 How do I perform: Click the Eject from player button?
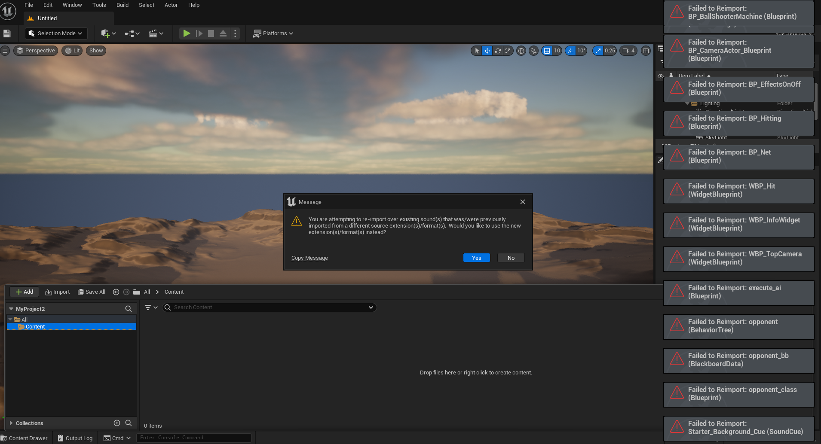click(223, 33)
